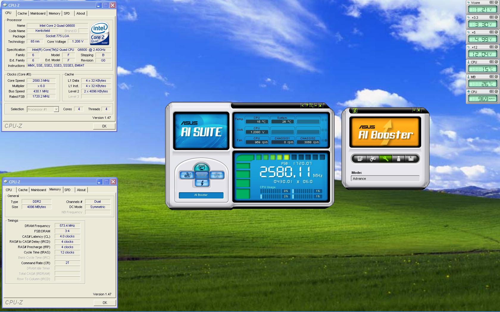
Task: Click OK in the bottom CPU-Z window
Action: coord(105,303)
